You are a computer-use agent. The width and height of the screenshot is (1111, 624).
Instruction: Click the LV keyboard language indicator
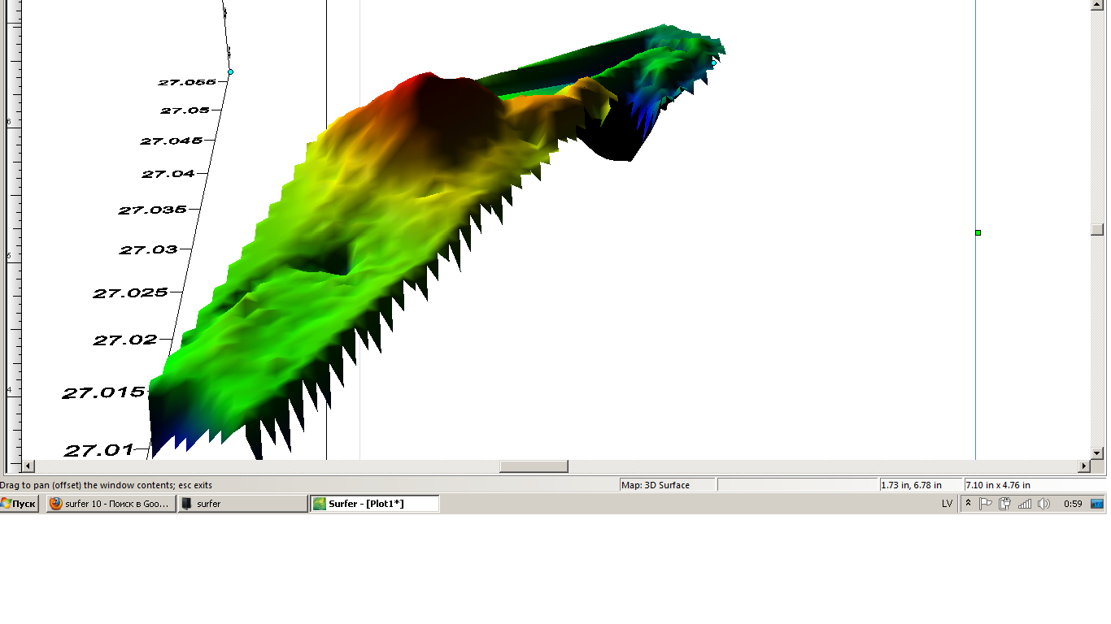[x=947, y=504]
